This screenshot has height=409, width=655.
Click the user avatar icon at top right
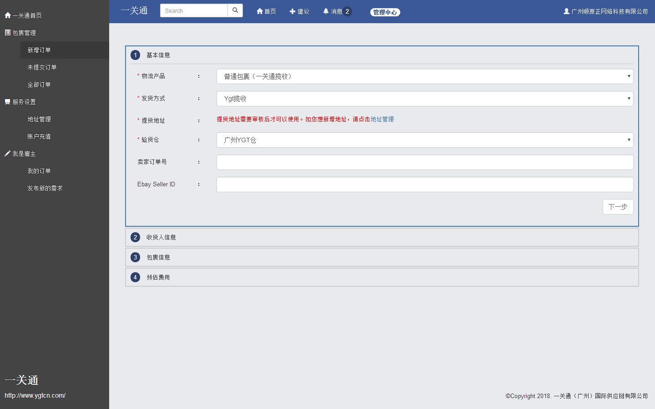566,11
